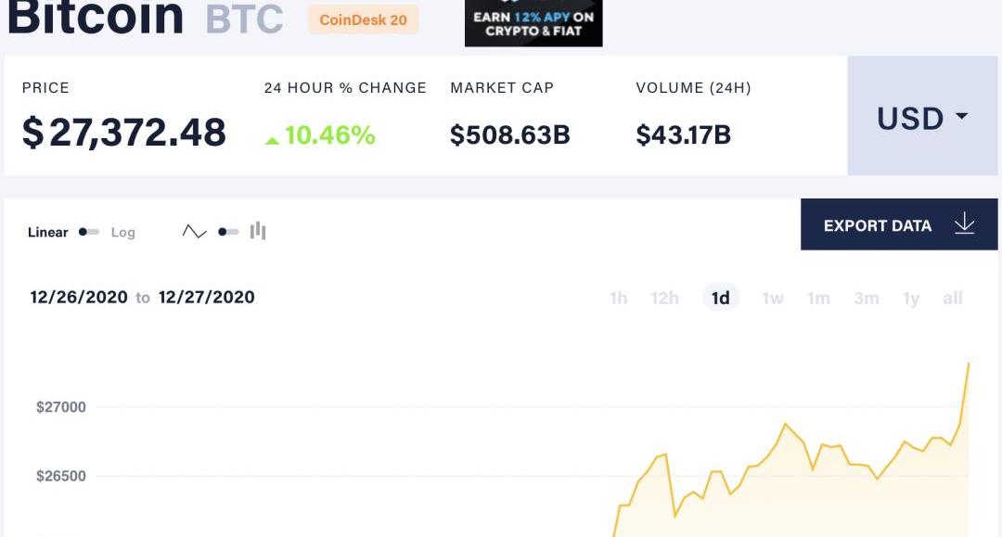Switch chart to 1w range
Screen dimensions: 1002x537
pos(773,299)
